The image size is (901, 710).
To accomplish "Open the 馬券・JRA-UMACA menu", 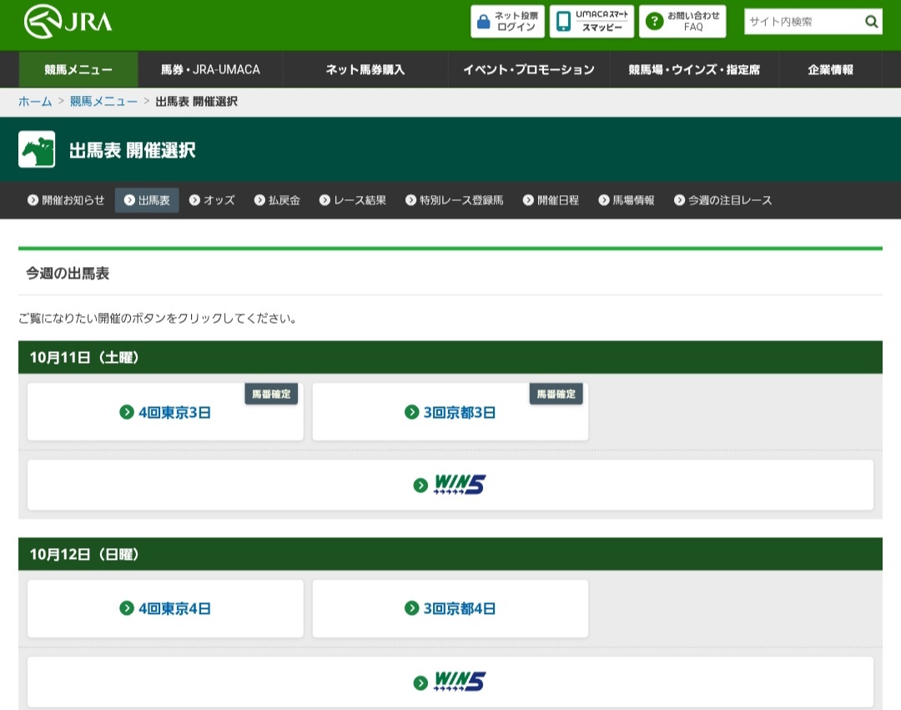I will tap(210, 69).
